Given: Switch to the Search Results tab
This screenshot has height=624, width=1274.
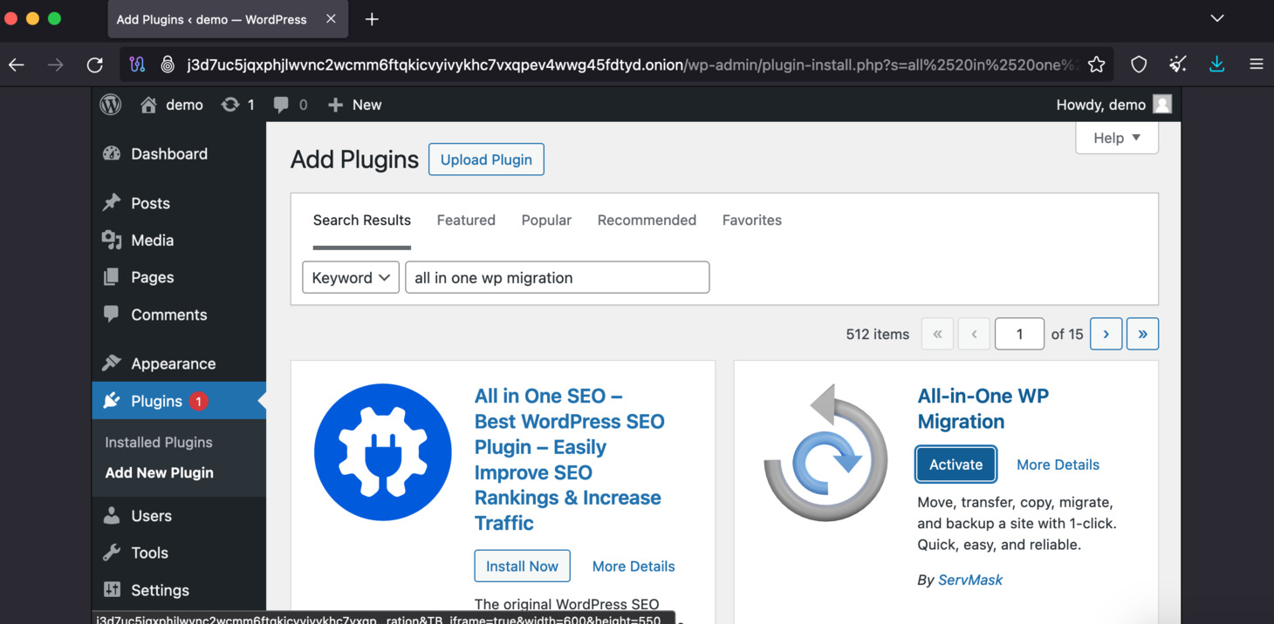Looking at the screenshot, I should pos(362,220).
